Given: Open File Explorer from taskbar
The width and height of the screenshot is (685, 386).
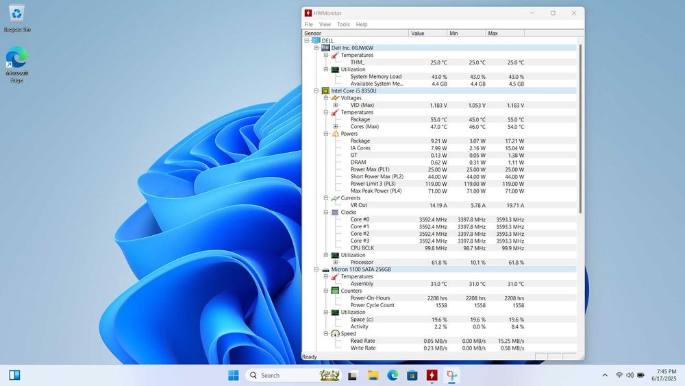Looking at the screenshot, I should (x=373, y=375).
